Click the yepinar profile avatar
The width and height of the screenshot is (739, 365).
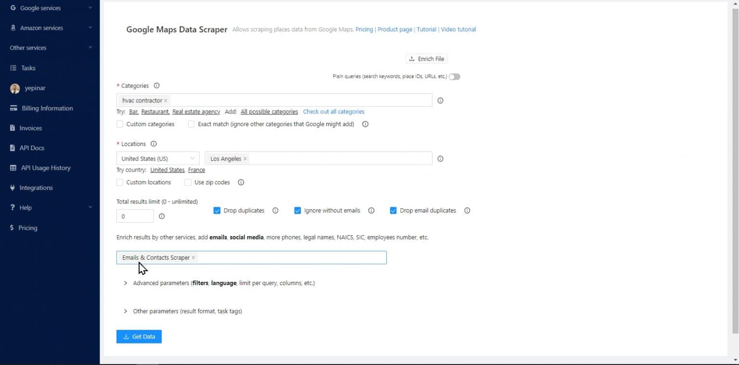(14, 88)
